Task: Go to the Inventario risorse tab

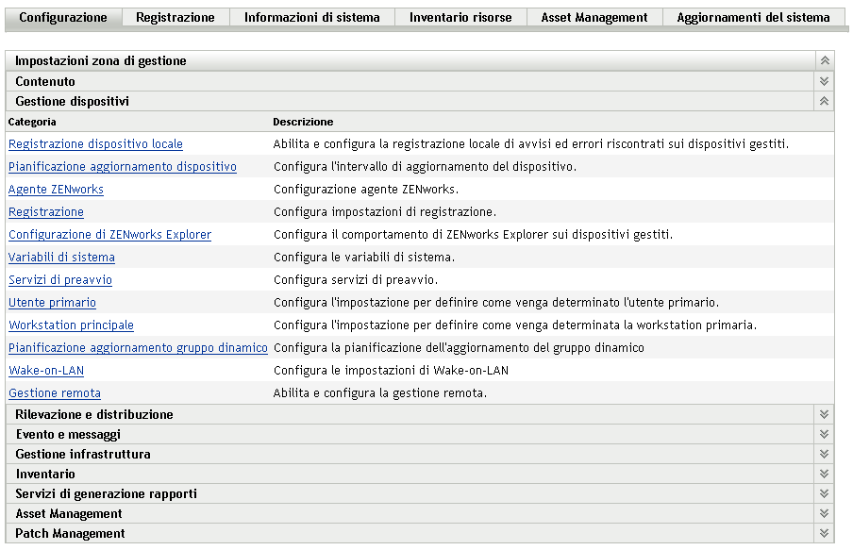Action: click(x=460, y=17)
